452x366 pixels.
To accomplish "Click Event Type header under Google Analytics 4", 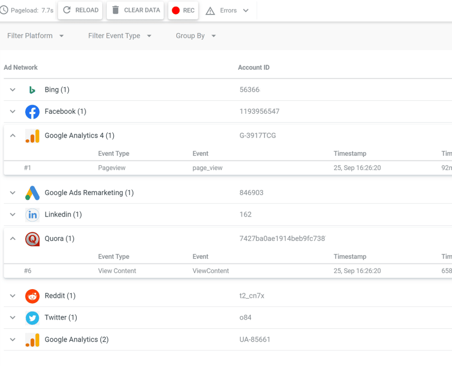I will (x=113, y=153).
